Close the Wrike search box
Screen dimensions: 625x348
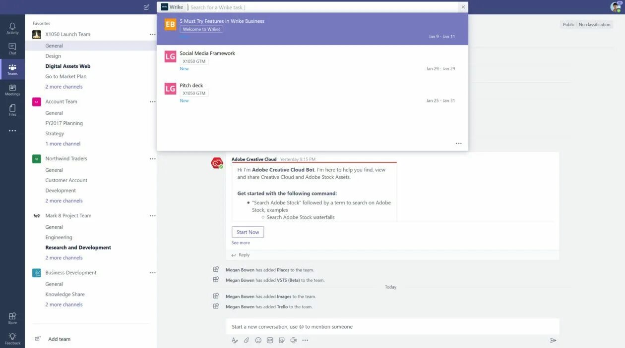tap(463, 7)
